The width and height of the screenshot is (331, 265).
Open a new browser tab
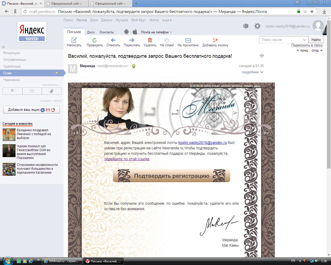(x=136, y=3)
